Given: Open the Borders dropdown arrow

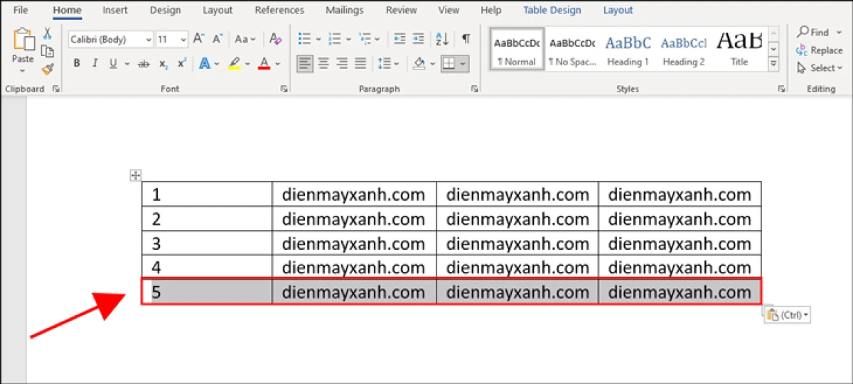Looking at the screenshot, I should (463, 64).
